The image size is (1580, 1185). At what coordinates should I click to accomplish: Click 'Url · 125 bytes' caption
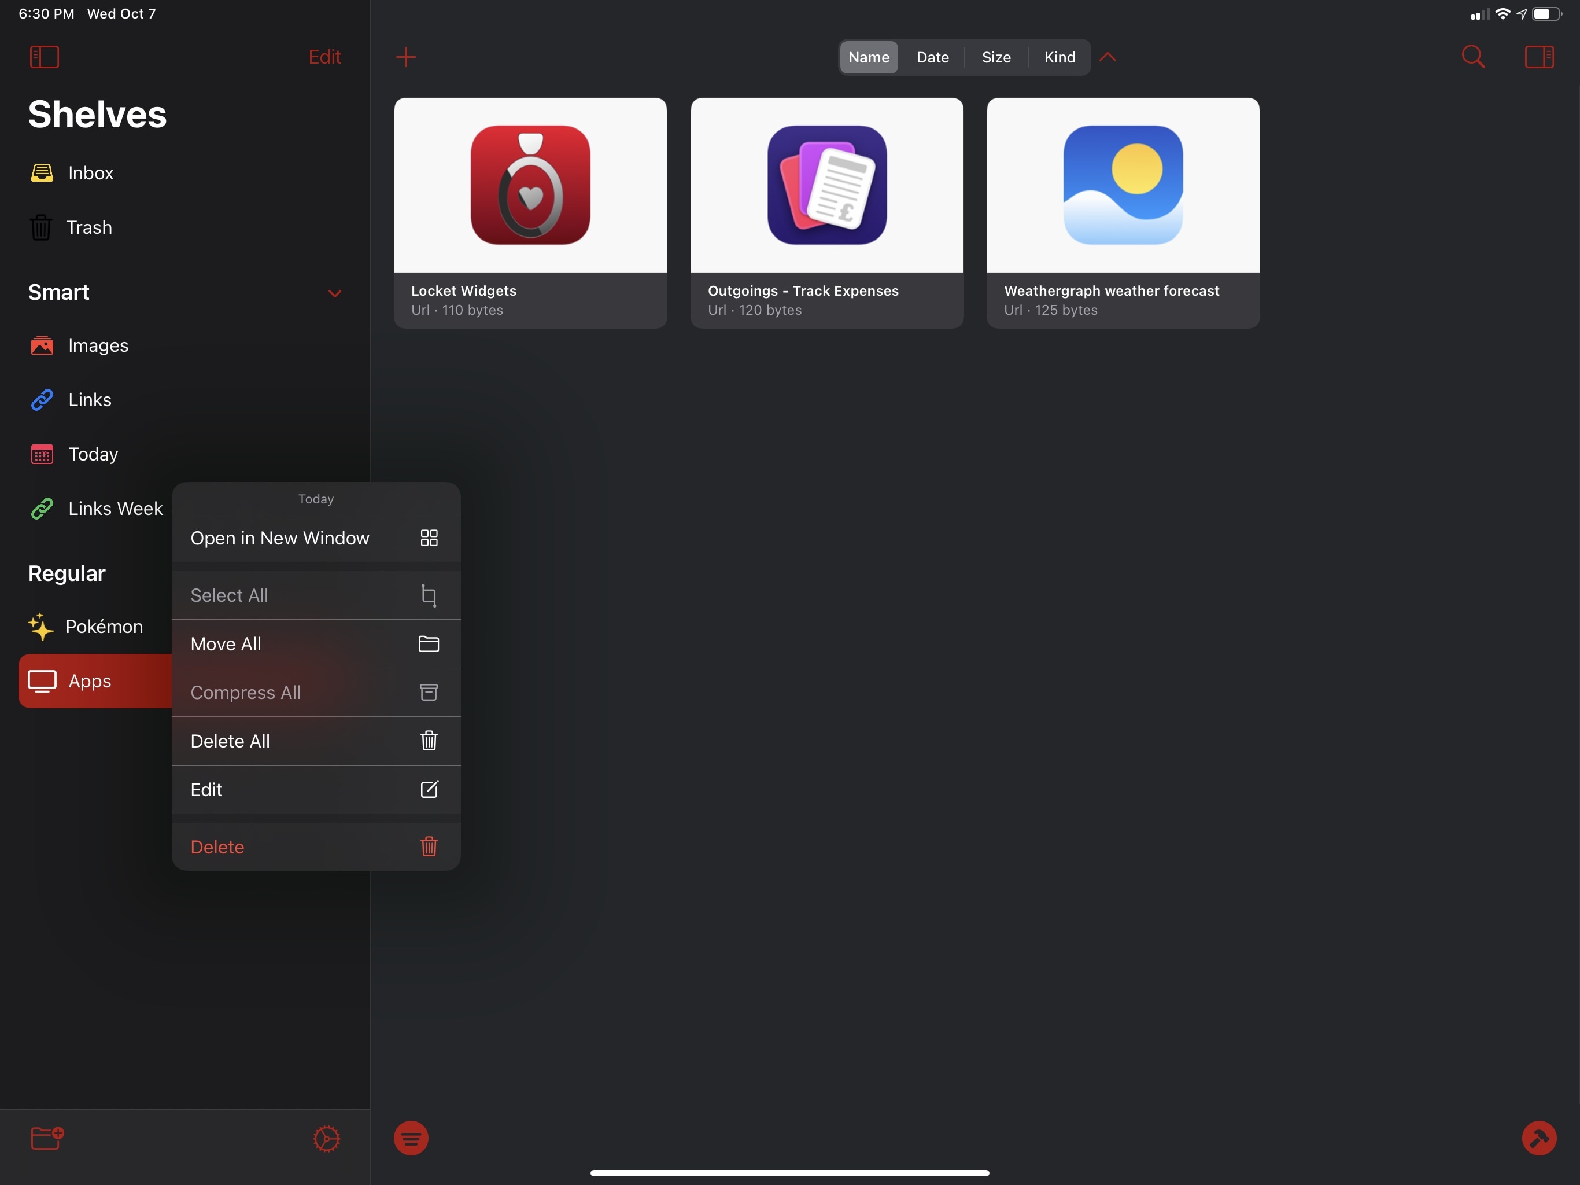click(1051, 310)
